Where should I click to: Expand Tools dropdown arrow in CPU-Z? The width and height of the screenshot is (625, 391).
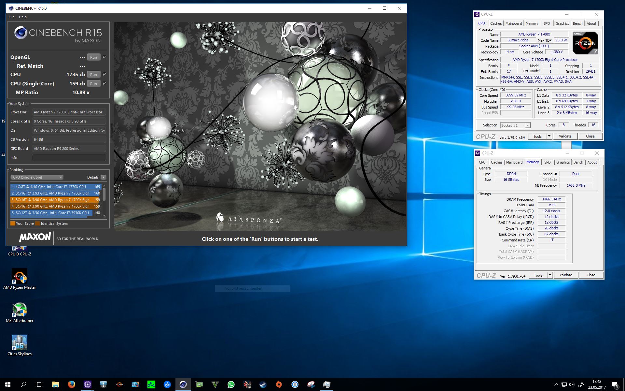tap(549, 136)
